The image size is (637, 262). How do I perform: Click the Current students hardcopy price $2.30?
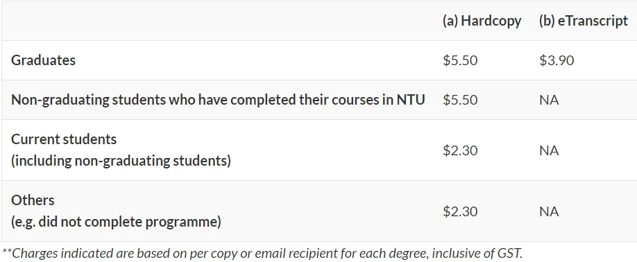pyautogui.click(x=460, y=150)
